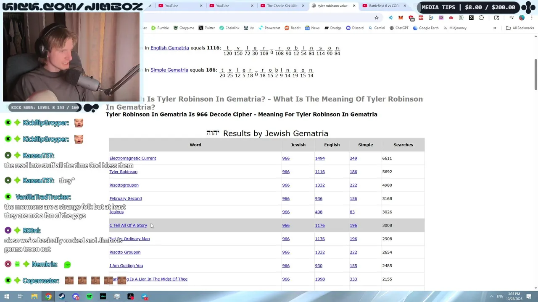Show hidden system tray icons

pos(491,297)
